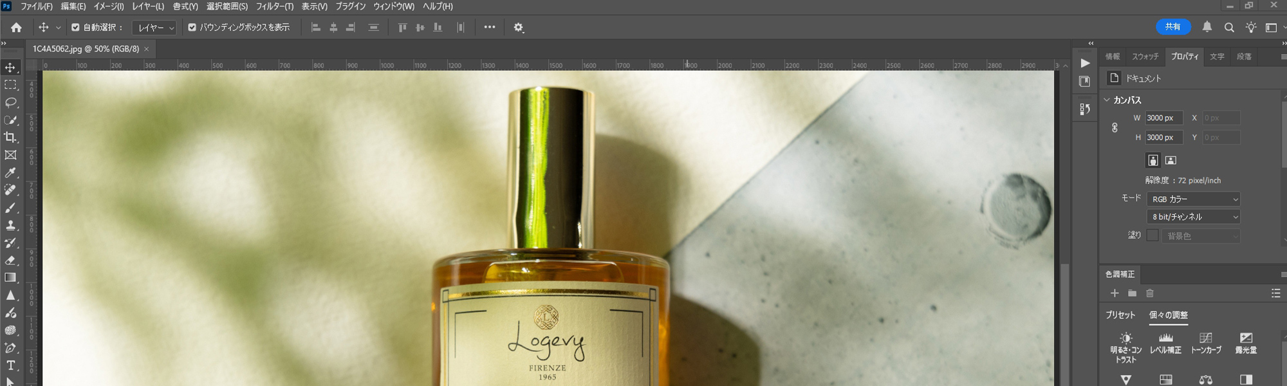
Task: Select the Lasso tool
Action: pyautogui.click(x=10, y=102)
